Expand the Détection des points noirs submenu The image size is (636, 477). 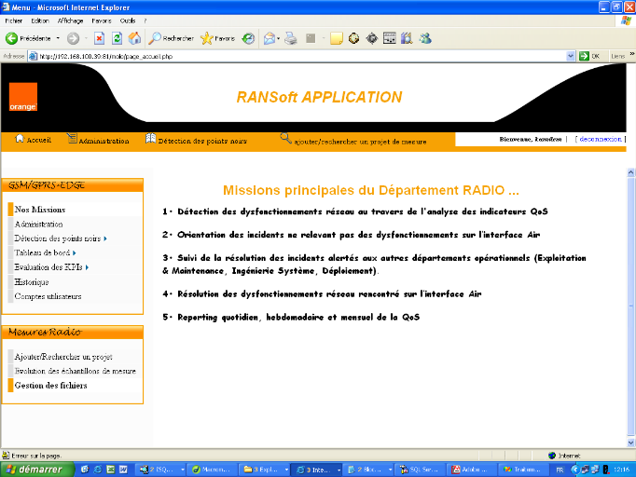point(105,239)
